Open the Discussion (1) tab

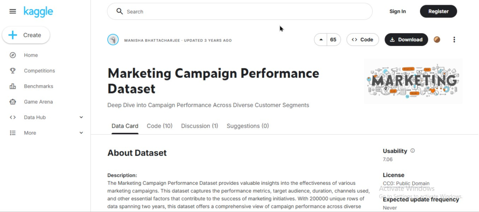(199, 126)
